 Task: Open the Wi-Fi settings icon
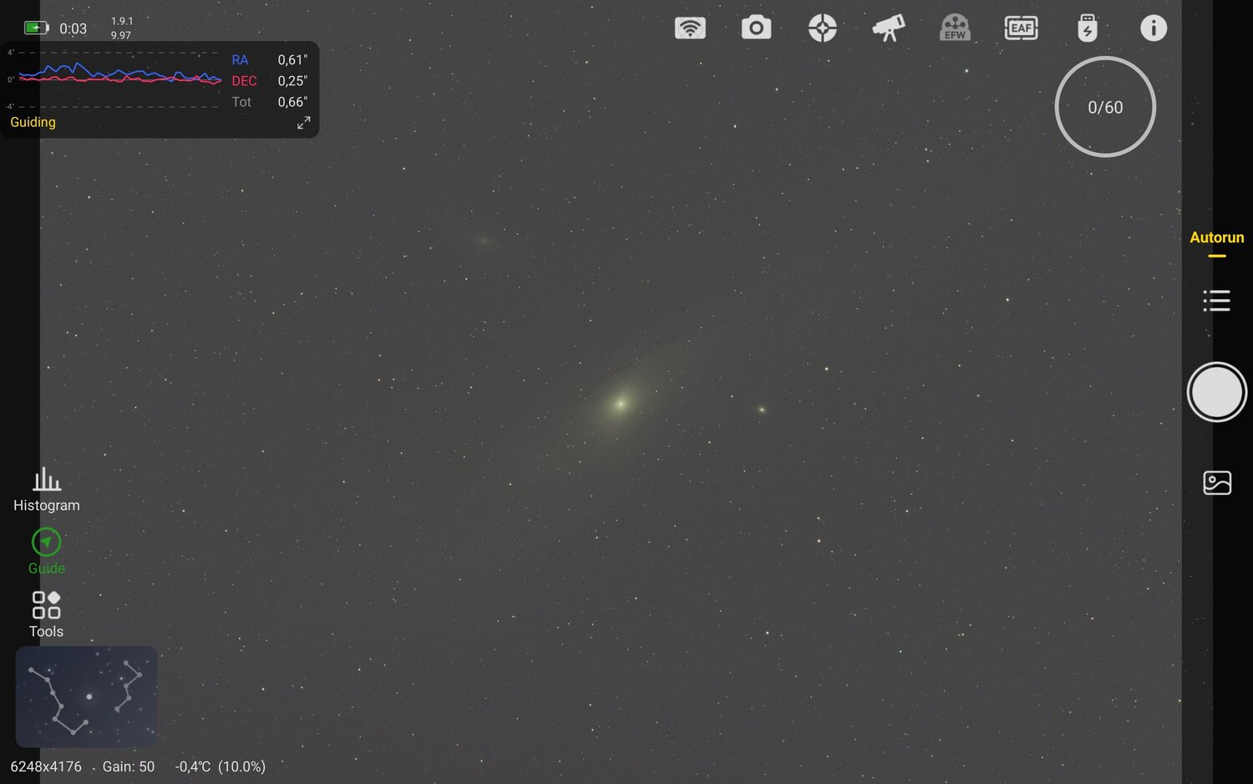pyautogui.click(x=690, y=28)
